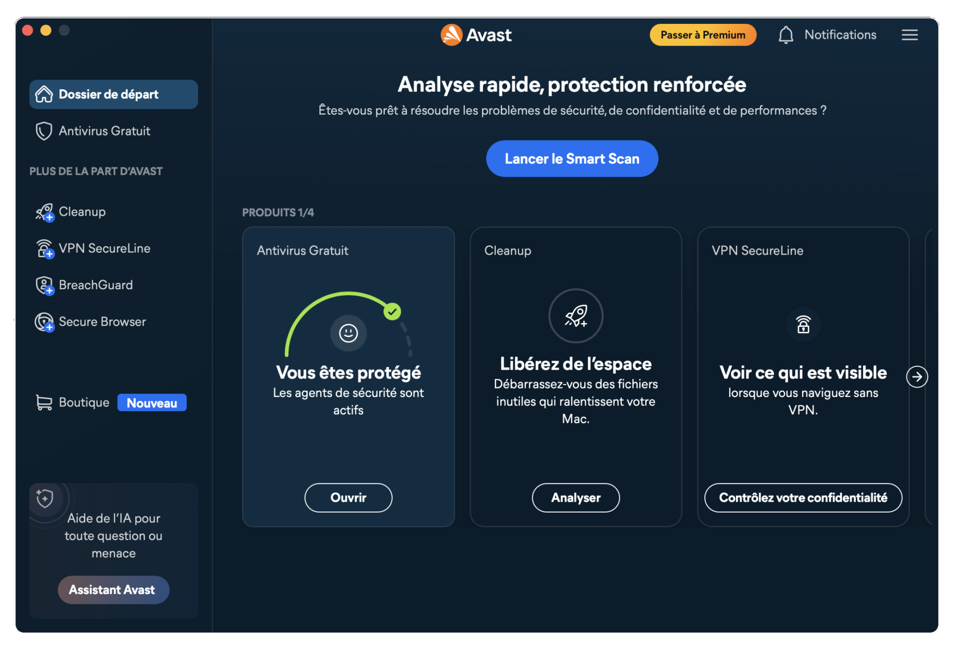Screen dimensions: 953x650
Task: Click the AI assistant shield sparkle icon
Action: pos(45,498)
